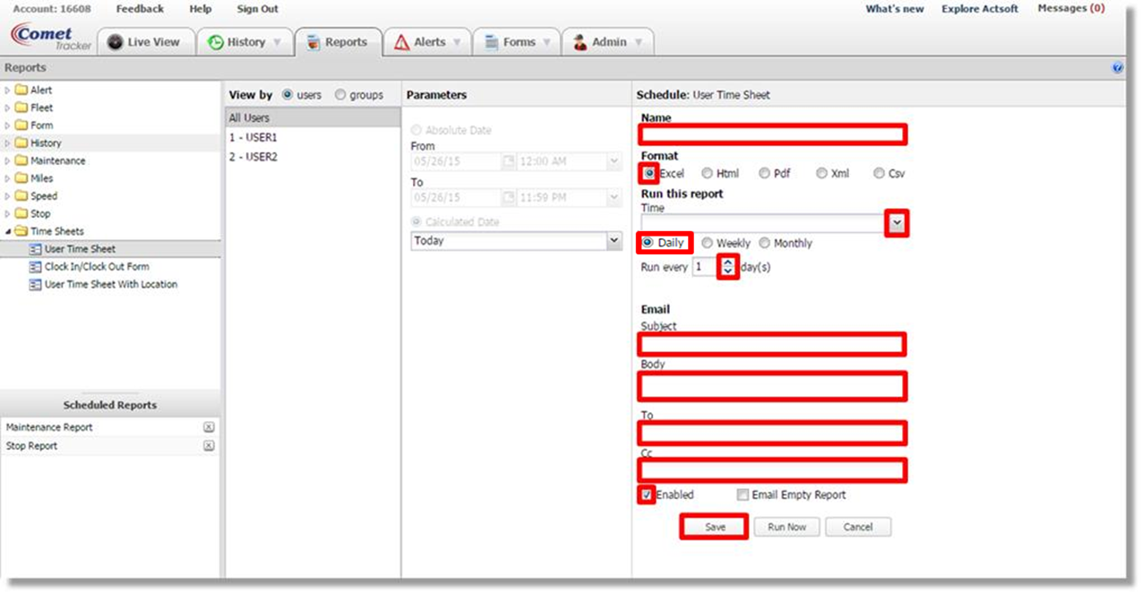The image size is (1142, 594).
Task: Tick the Email Empty Report checkbox
Action: [x=743, y=495]
